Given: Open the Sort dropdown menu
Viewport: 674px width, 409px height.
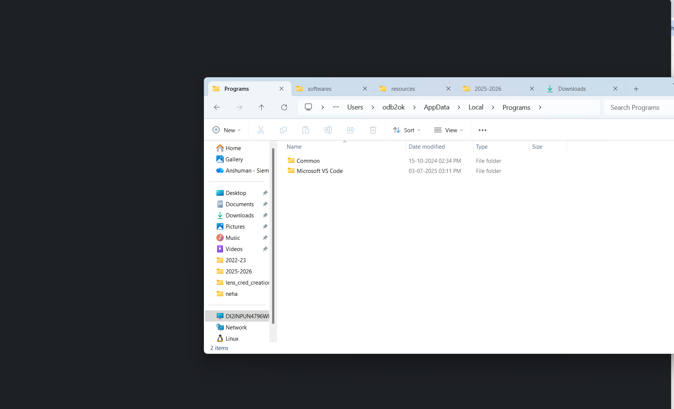Looking at the screenshot, I should pyautogui.click(x=407, y=130).
